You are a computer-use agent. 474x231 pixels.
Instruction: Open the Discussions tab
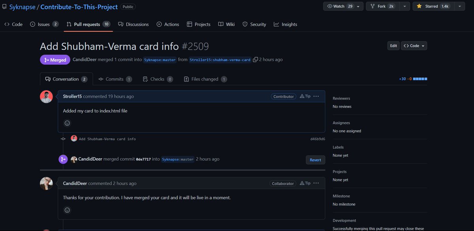133,24
